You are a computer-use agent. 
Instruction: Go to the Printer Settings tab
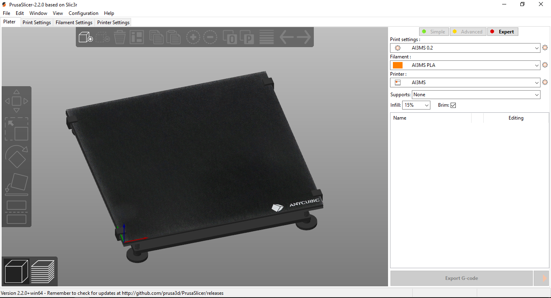113,23
